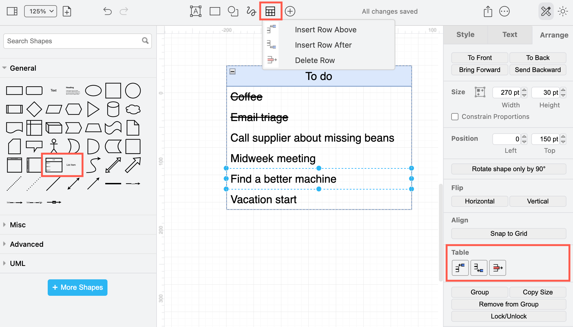Click the More Shapes button
The height and width of the screenshot is (327, 573).
click(78, 287)
